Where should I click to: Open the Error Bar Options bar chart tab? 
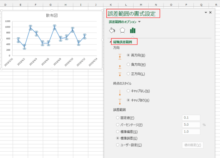[132, 30]
